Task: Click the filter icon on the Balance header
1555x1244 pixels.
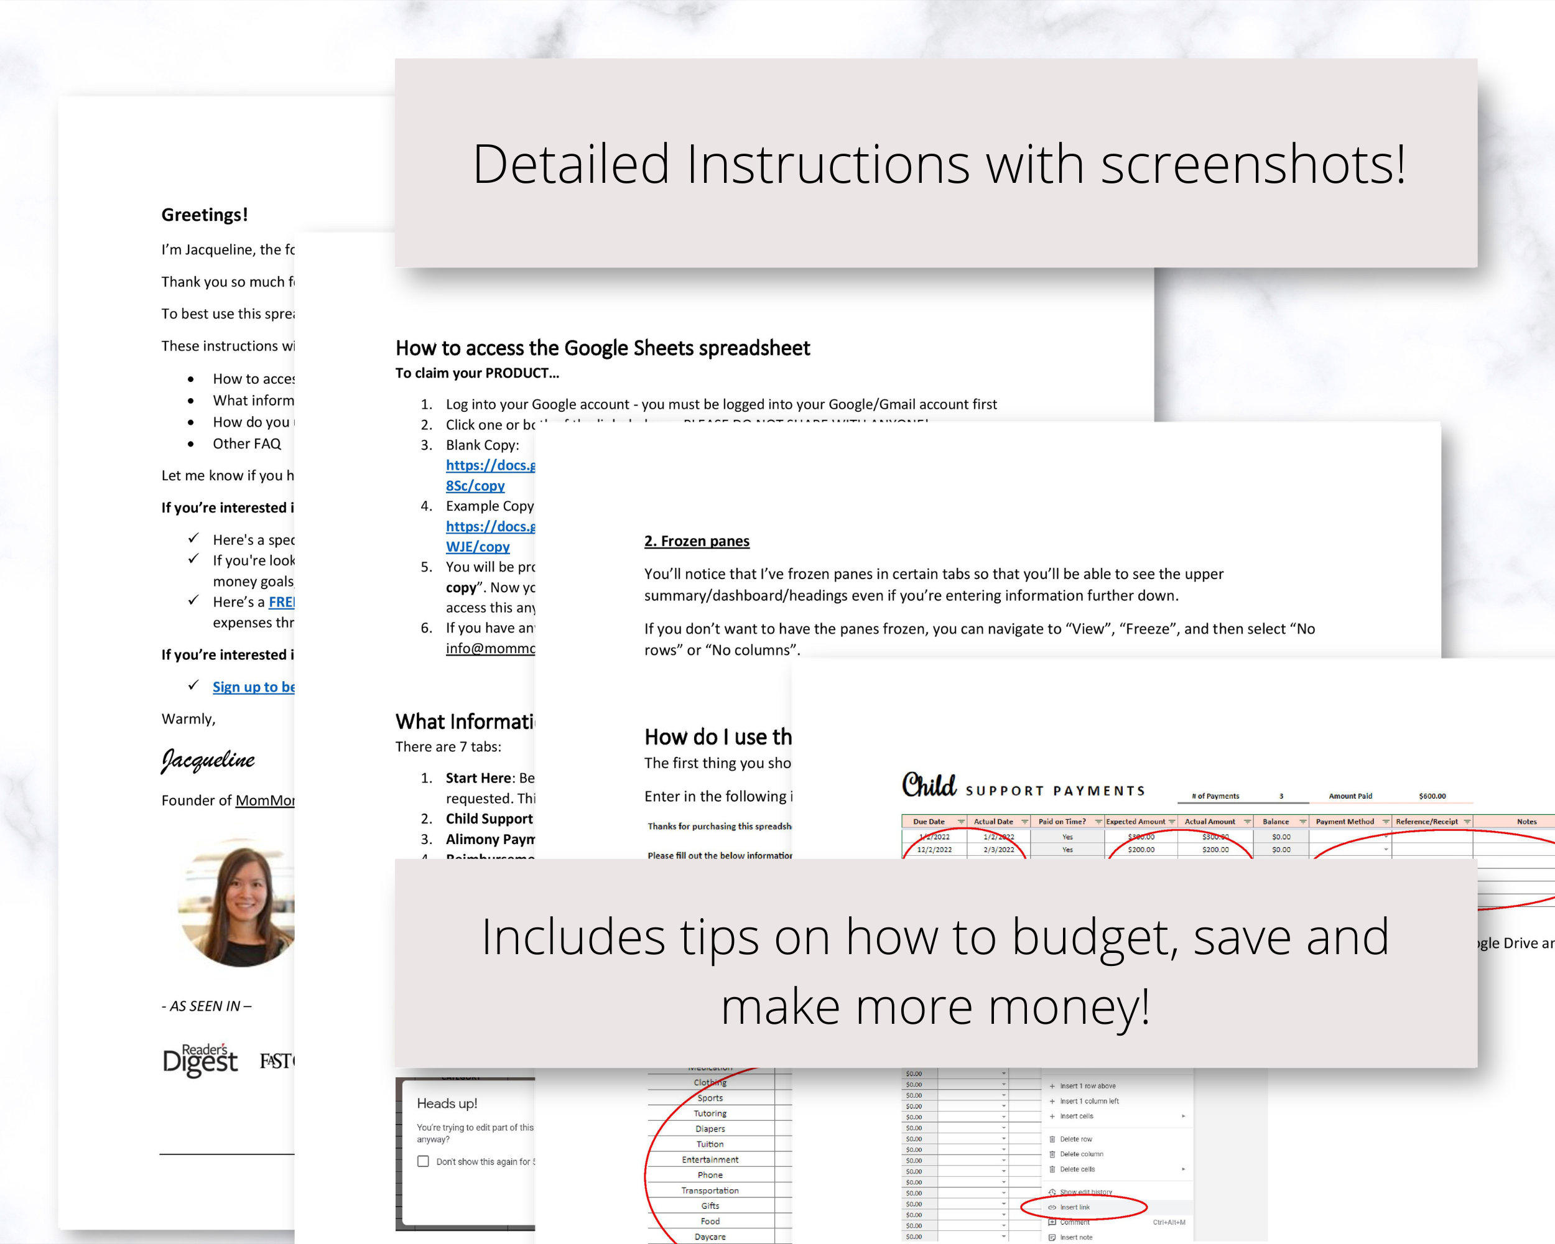Action: (1302, 822)
